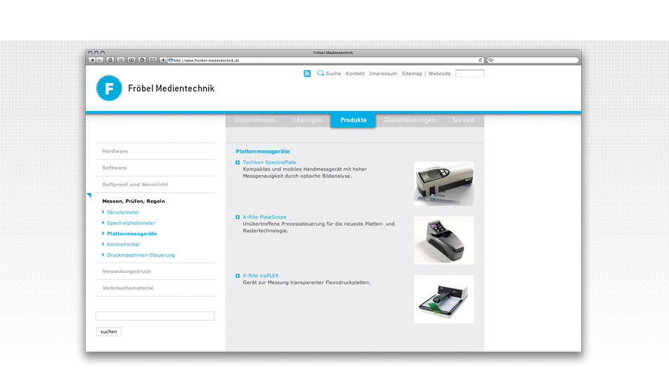Switch to the Lösungen tab

point(308,120)
